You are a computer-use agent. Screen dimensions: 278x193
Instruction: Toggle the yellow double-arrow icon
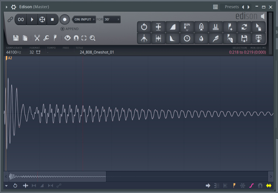tap(269, 186)
